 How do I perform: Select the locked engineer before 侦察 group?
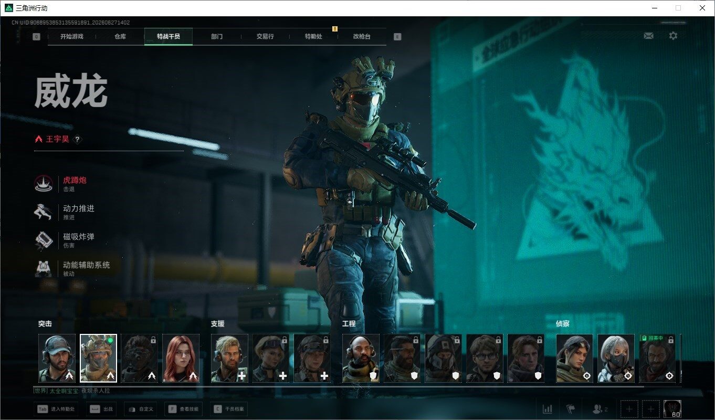[526, 358]
